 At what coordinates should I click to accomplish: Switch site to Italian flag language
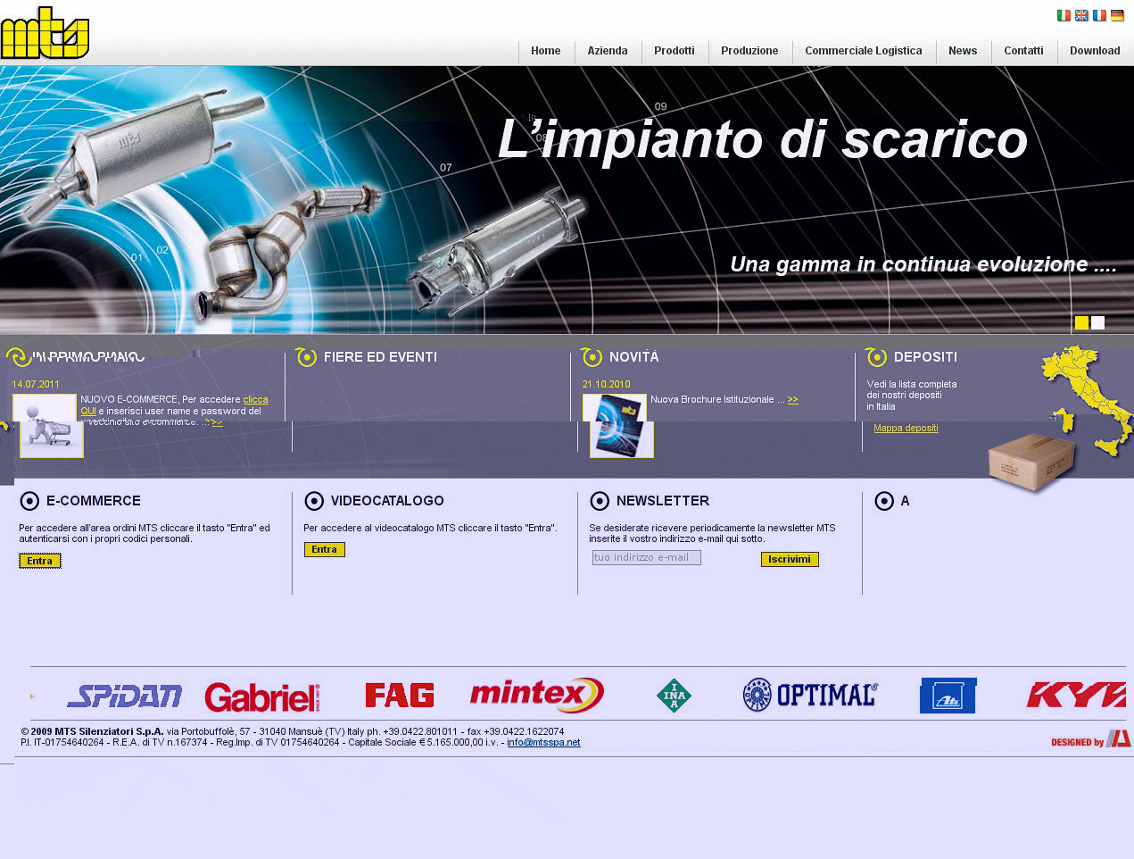click(1064, 15)
